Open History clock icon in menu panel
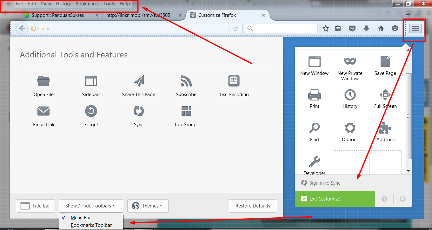This screenshot has height=230, width=432. 350,95
